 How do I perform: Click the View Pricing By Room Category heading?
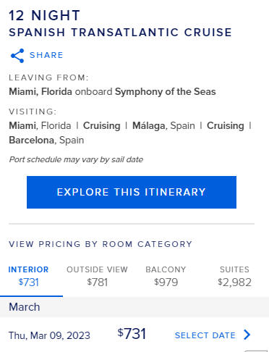point(101,244)
